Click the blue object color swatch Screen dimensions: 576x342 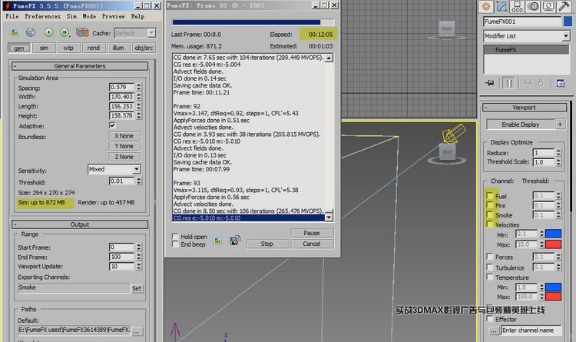(x=568, y=22)
